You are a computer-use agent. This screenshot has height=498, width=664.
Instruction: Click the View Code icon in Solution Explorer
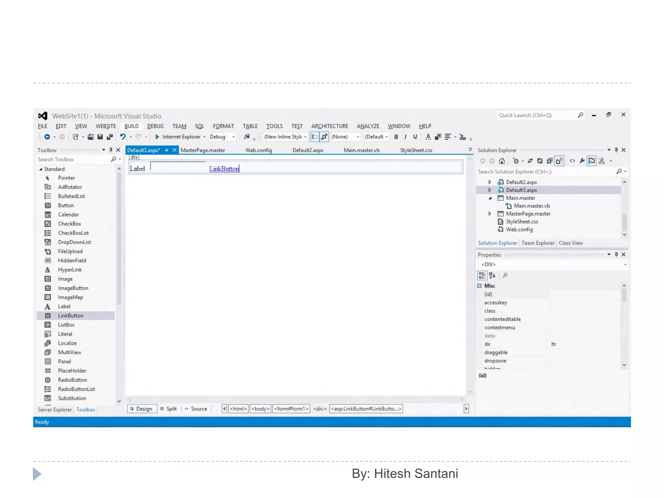pos(572,161)
